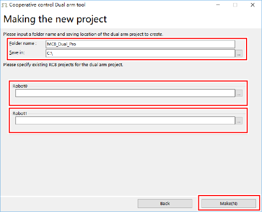The height and width of the screenshot is (212, 262).
Task: Click the 'Folder name :' label
Action: 23,43
